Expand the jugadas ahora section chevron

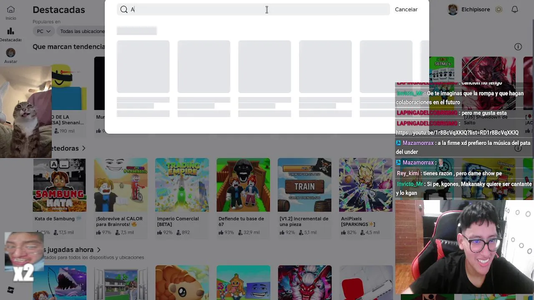[99, 250]
